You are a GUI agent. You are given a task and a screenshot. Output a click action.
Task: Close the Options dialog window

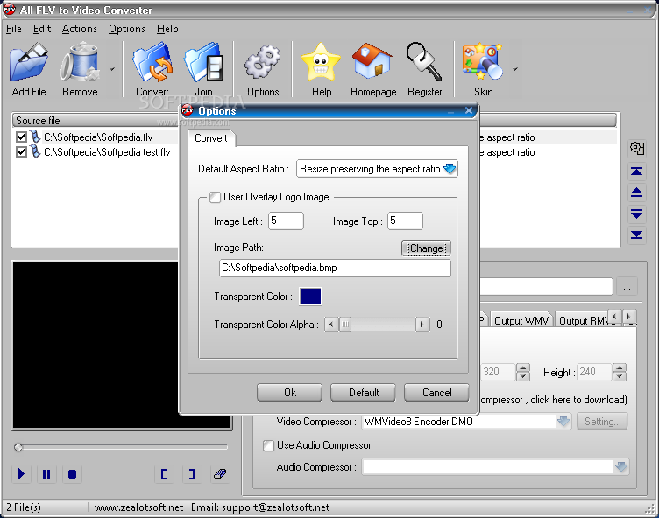(469, 110)
